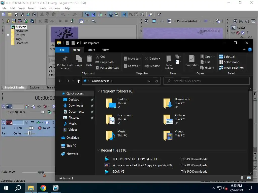The height and width of the screenshot is (193, 258).
Task: Open Downloads folder in Frequent folders
Action: pos(177,103)
